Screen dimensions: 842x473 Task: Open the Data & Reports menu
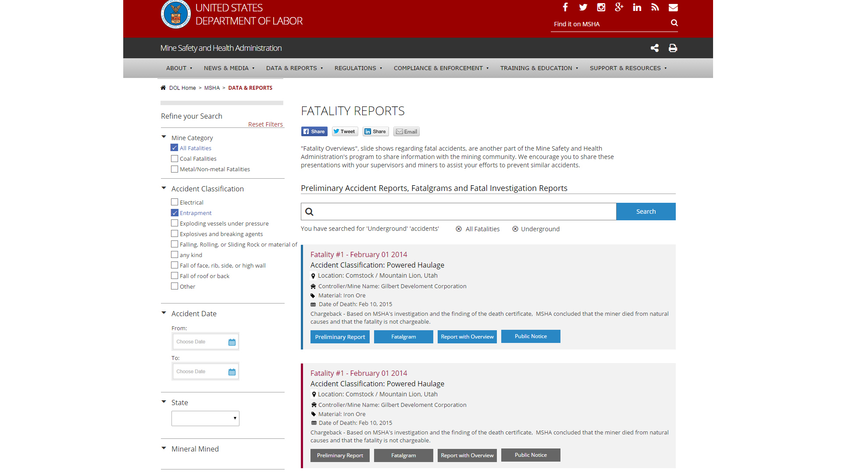tap(294, 68)
